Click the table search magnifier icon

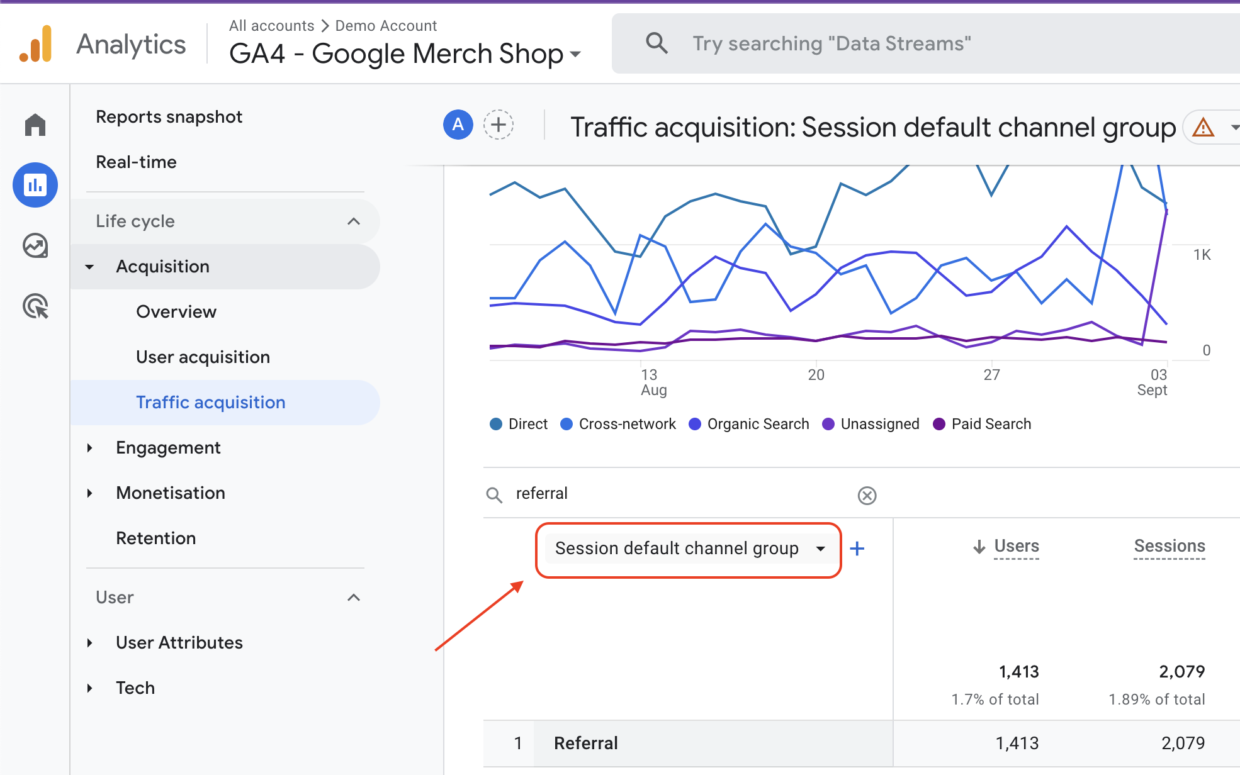click(x=495, y=495)
